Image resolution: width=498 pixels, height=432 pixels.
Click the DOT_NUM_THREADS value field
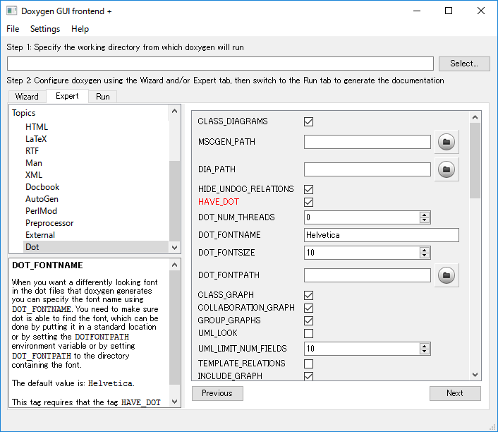pos(361,217)
